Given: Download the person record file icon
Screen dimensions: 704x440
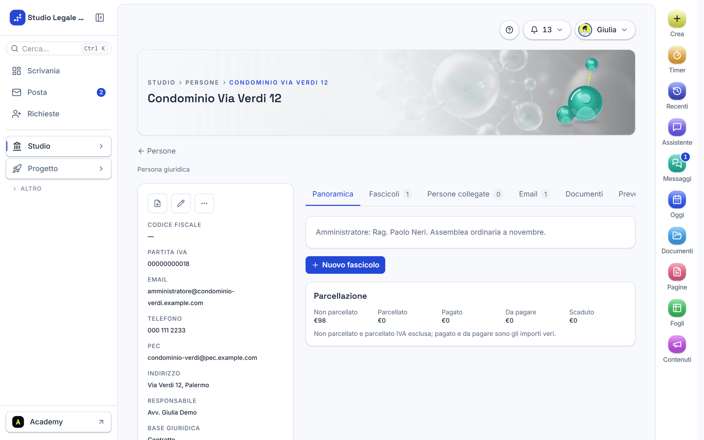Looking at the screenshot, I should tap(157, 203).
